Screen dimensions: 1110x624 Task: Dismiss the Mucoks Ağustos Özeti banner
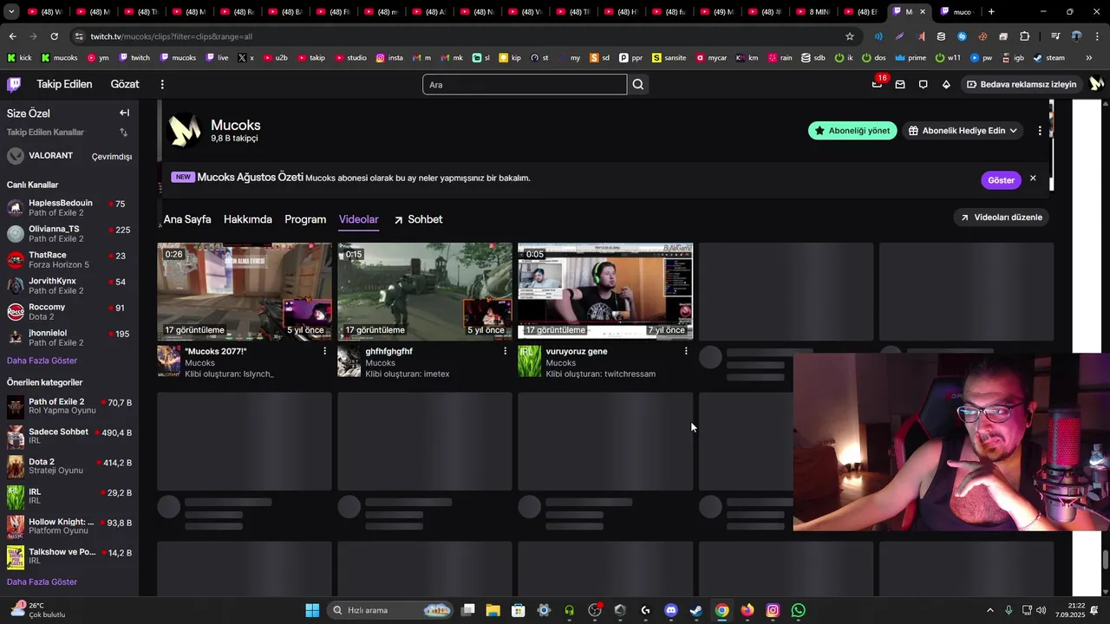[1033, 178]
